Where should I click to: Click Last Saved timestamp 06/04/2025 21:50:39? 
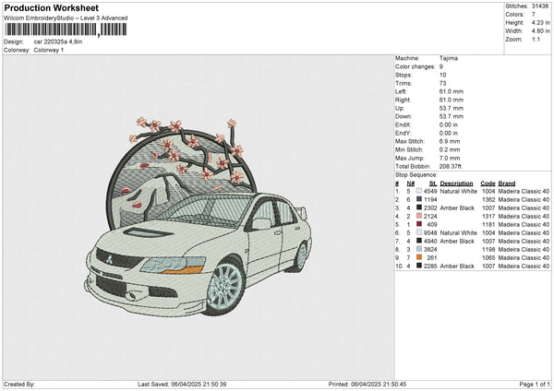click(199, 384)
